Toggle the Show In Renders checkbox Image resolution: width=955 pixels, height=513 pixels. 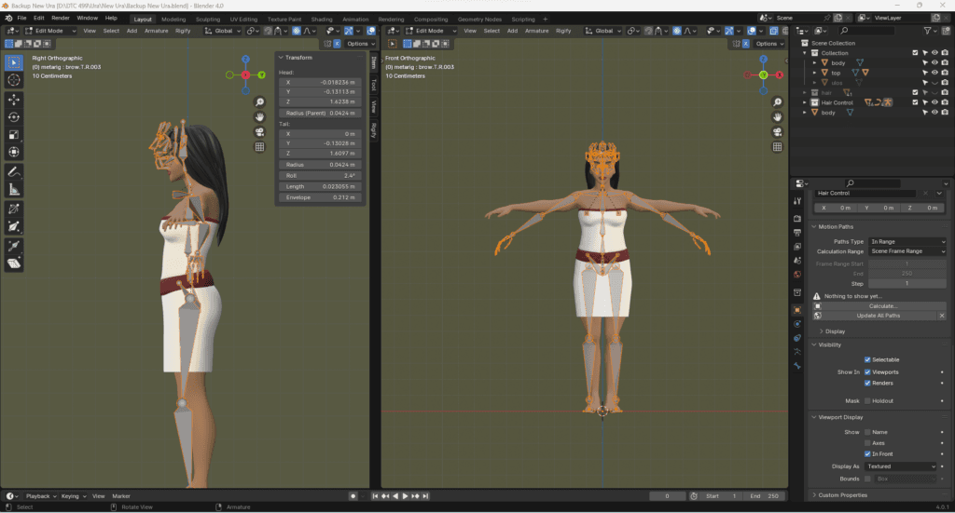tap(867, 383)
